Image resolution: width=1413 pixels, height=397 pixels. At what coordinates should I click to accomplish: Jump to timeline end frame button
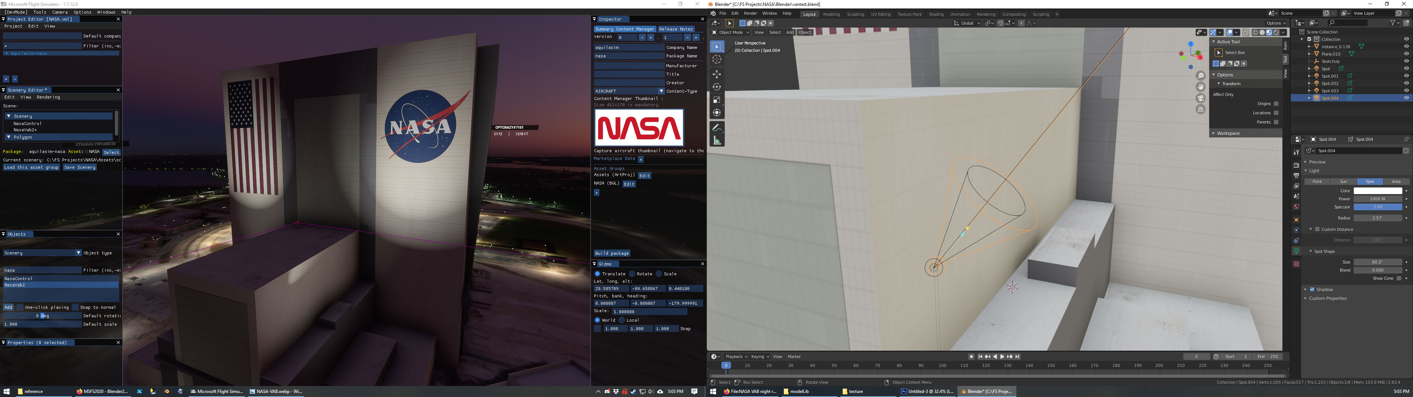pyautogui.click(x=1017, y=357)
